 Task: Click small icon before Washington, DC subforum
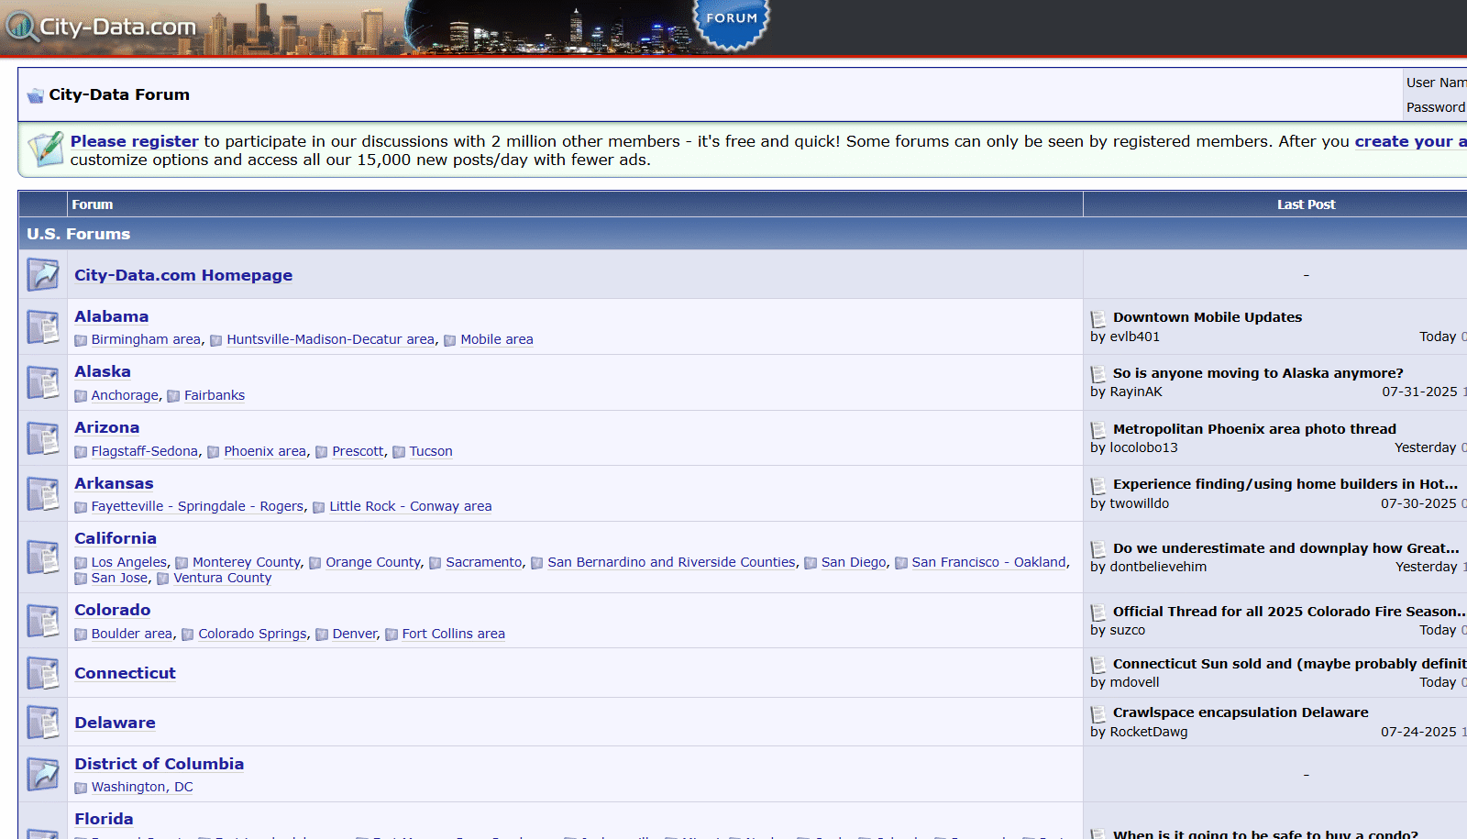(x=81, y=788)
